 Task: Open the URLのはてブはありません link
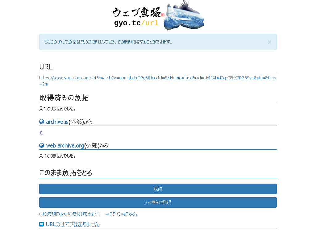point(73,224)
